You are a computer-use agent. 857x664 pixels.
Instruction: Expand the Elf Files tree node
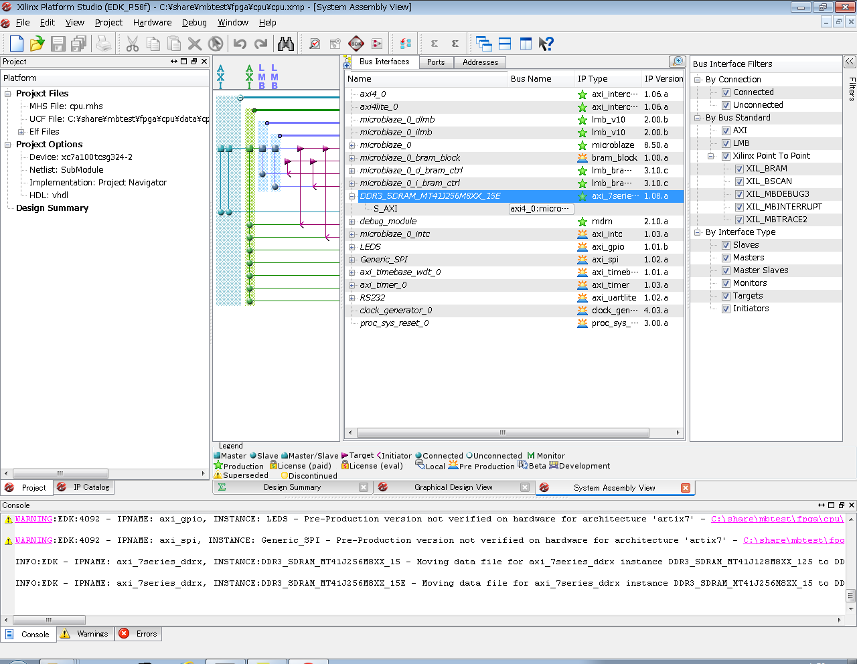tap(21, 132)
